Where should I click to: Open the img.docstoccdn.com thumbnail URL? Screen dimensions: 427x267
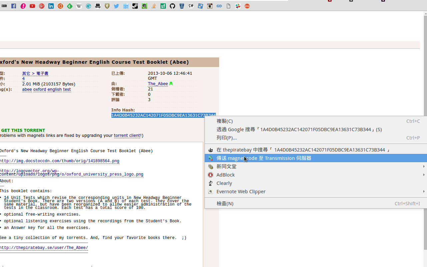60,161
